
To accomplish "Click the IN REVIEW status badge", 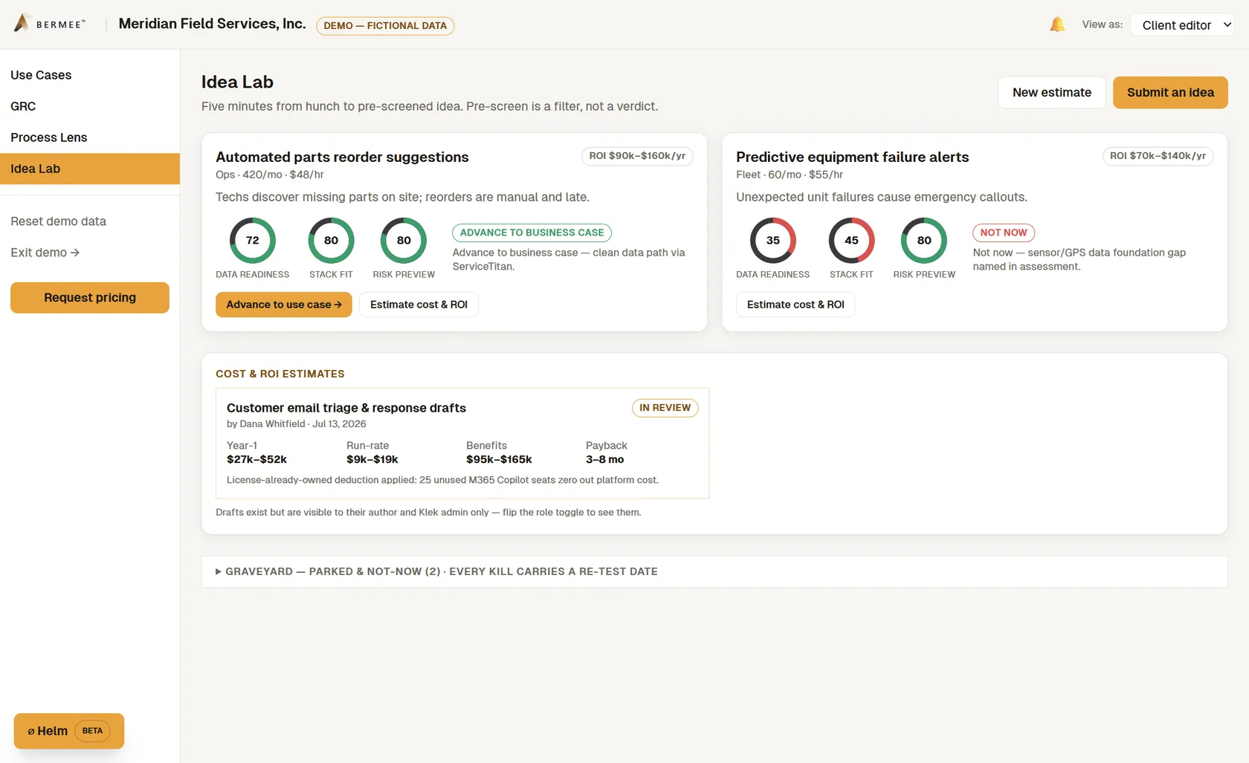I will click(x=665, y=408).
